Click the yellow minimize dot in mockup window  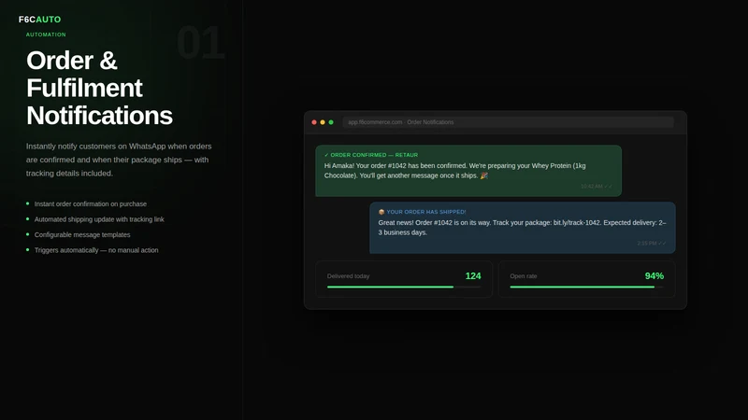[323, 122]
